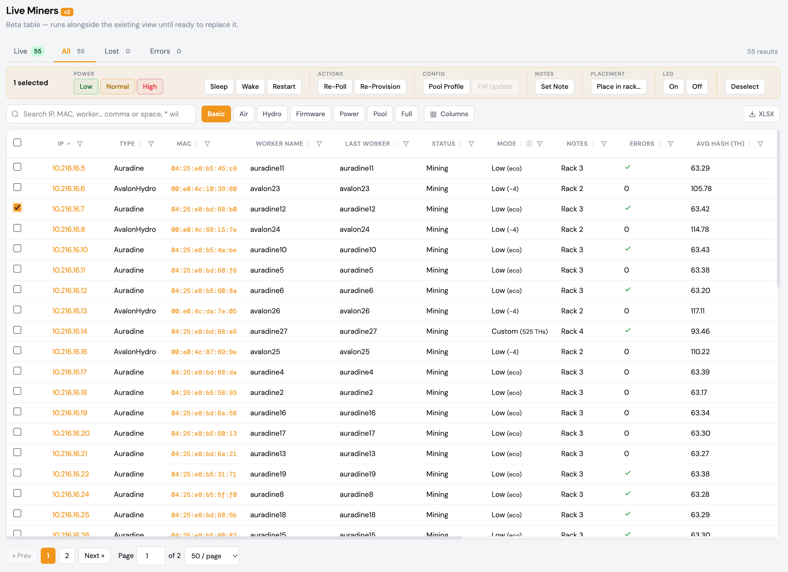Click the MODE column sort arrows

click(x=521, y=144)
